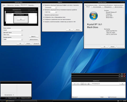The image size is (127, 102).
Task: Open the Удаленные сеансы tab
Action: tap(119, 5)
